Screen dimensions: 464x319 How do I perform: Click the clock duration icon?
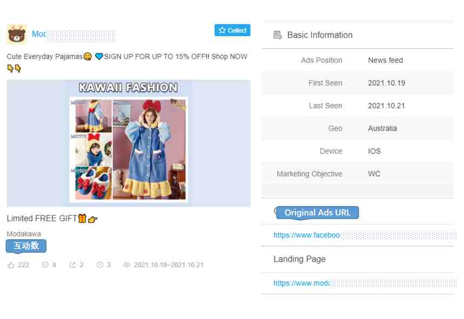click(100, 264)
